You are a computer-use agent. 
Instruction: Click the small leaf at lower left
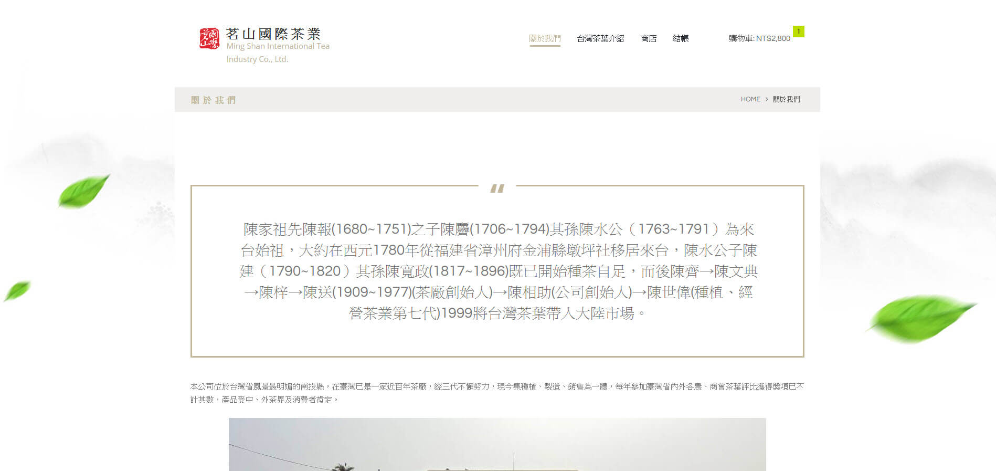tap(17, 290)
